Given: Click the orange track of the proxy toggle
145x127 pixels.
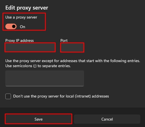Looking at the screenshot, I should pos(9,26).
